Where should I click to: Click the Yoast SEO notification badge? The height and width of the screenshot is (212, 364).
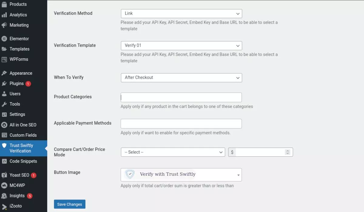coord(33,175)
